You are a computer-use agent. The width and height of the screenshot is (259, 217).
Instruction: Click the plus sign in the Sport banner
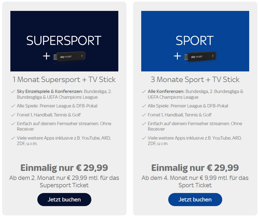tap(177, 56)
